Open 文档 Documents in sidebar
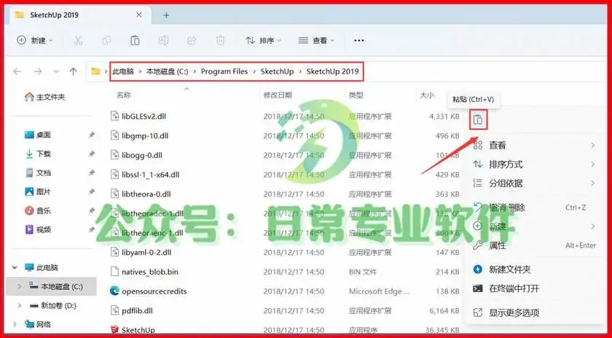 point(38,173)
